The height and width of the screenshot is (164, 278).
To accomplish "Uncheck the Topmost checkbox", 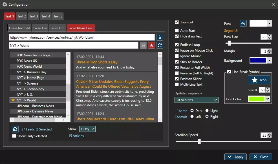I will [177, 22].
